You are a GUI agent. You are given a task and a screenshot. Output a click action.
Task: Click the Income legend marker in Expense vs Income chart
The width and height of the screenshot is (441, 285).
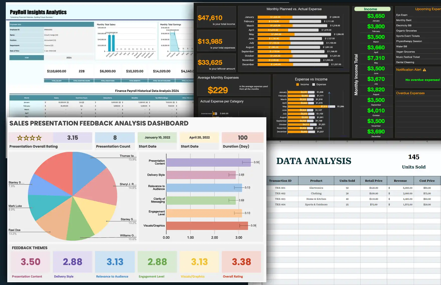click(x=297, y=84)
